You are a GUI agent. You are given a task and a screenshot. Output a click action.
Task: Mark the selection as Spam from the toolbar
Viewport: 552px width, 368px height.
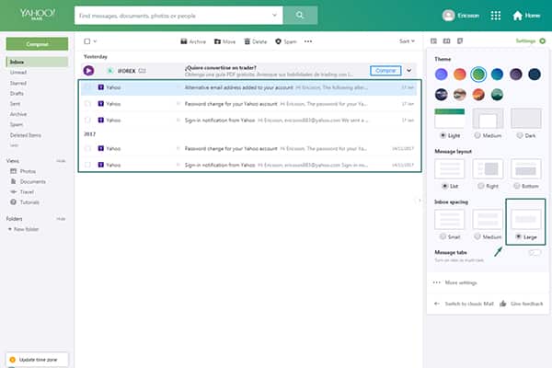tap(286, 41)
